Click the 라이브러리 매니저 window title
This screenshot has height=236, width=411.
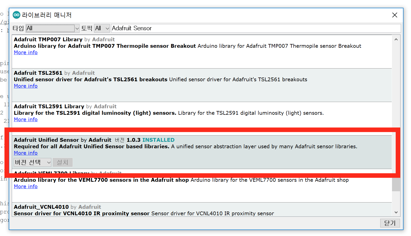point(47,15)
